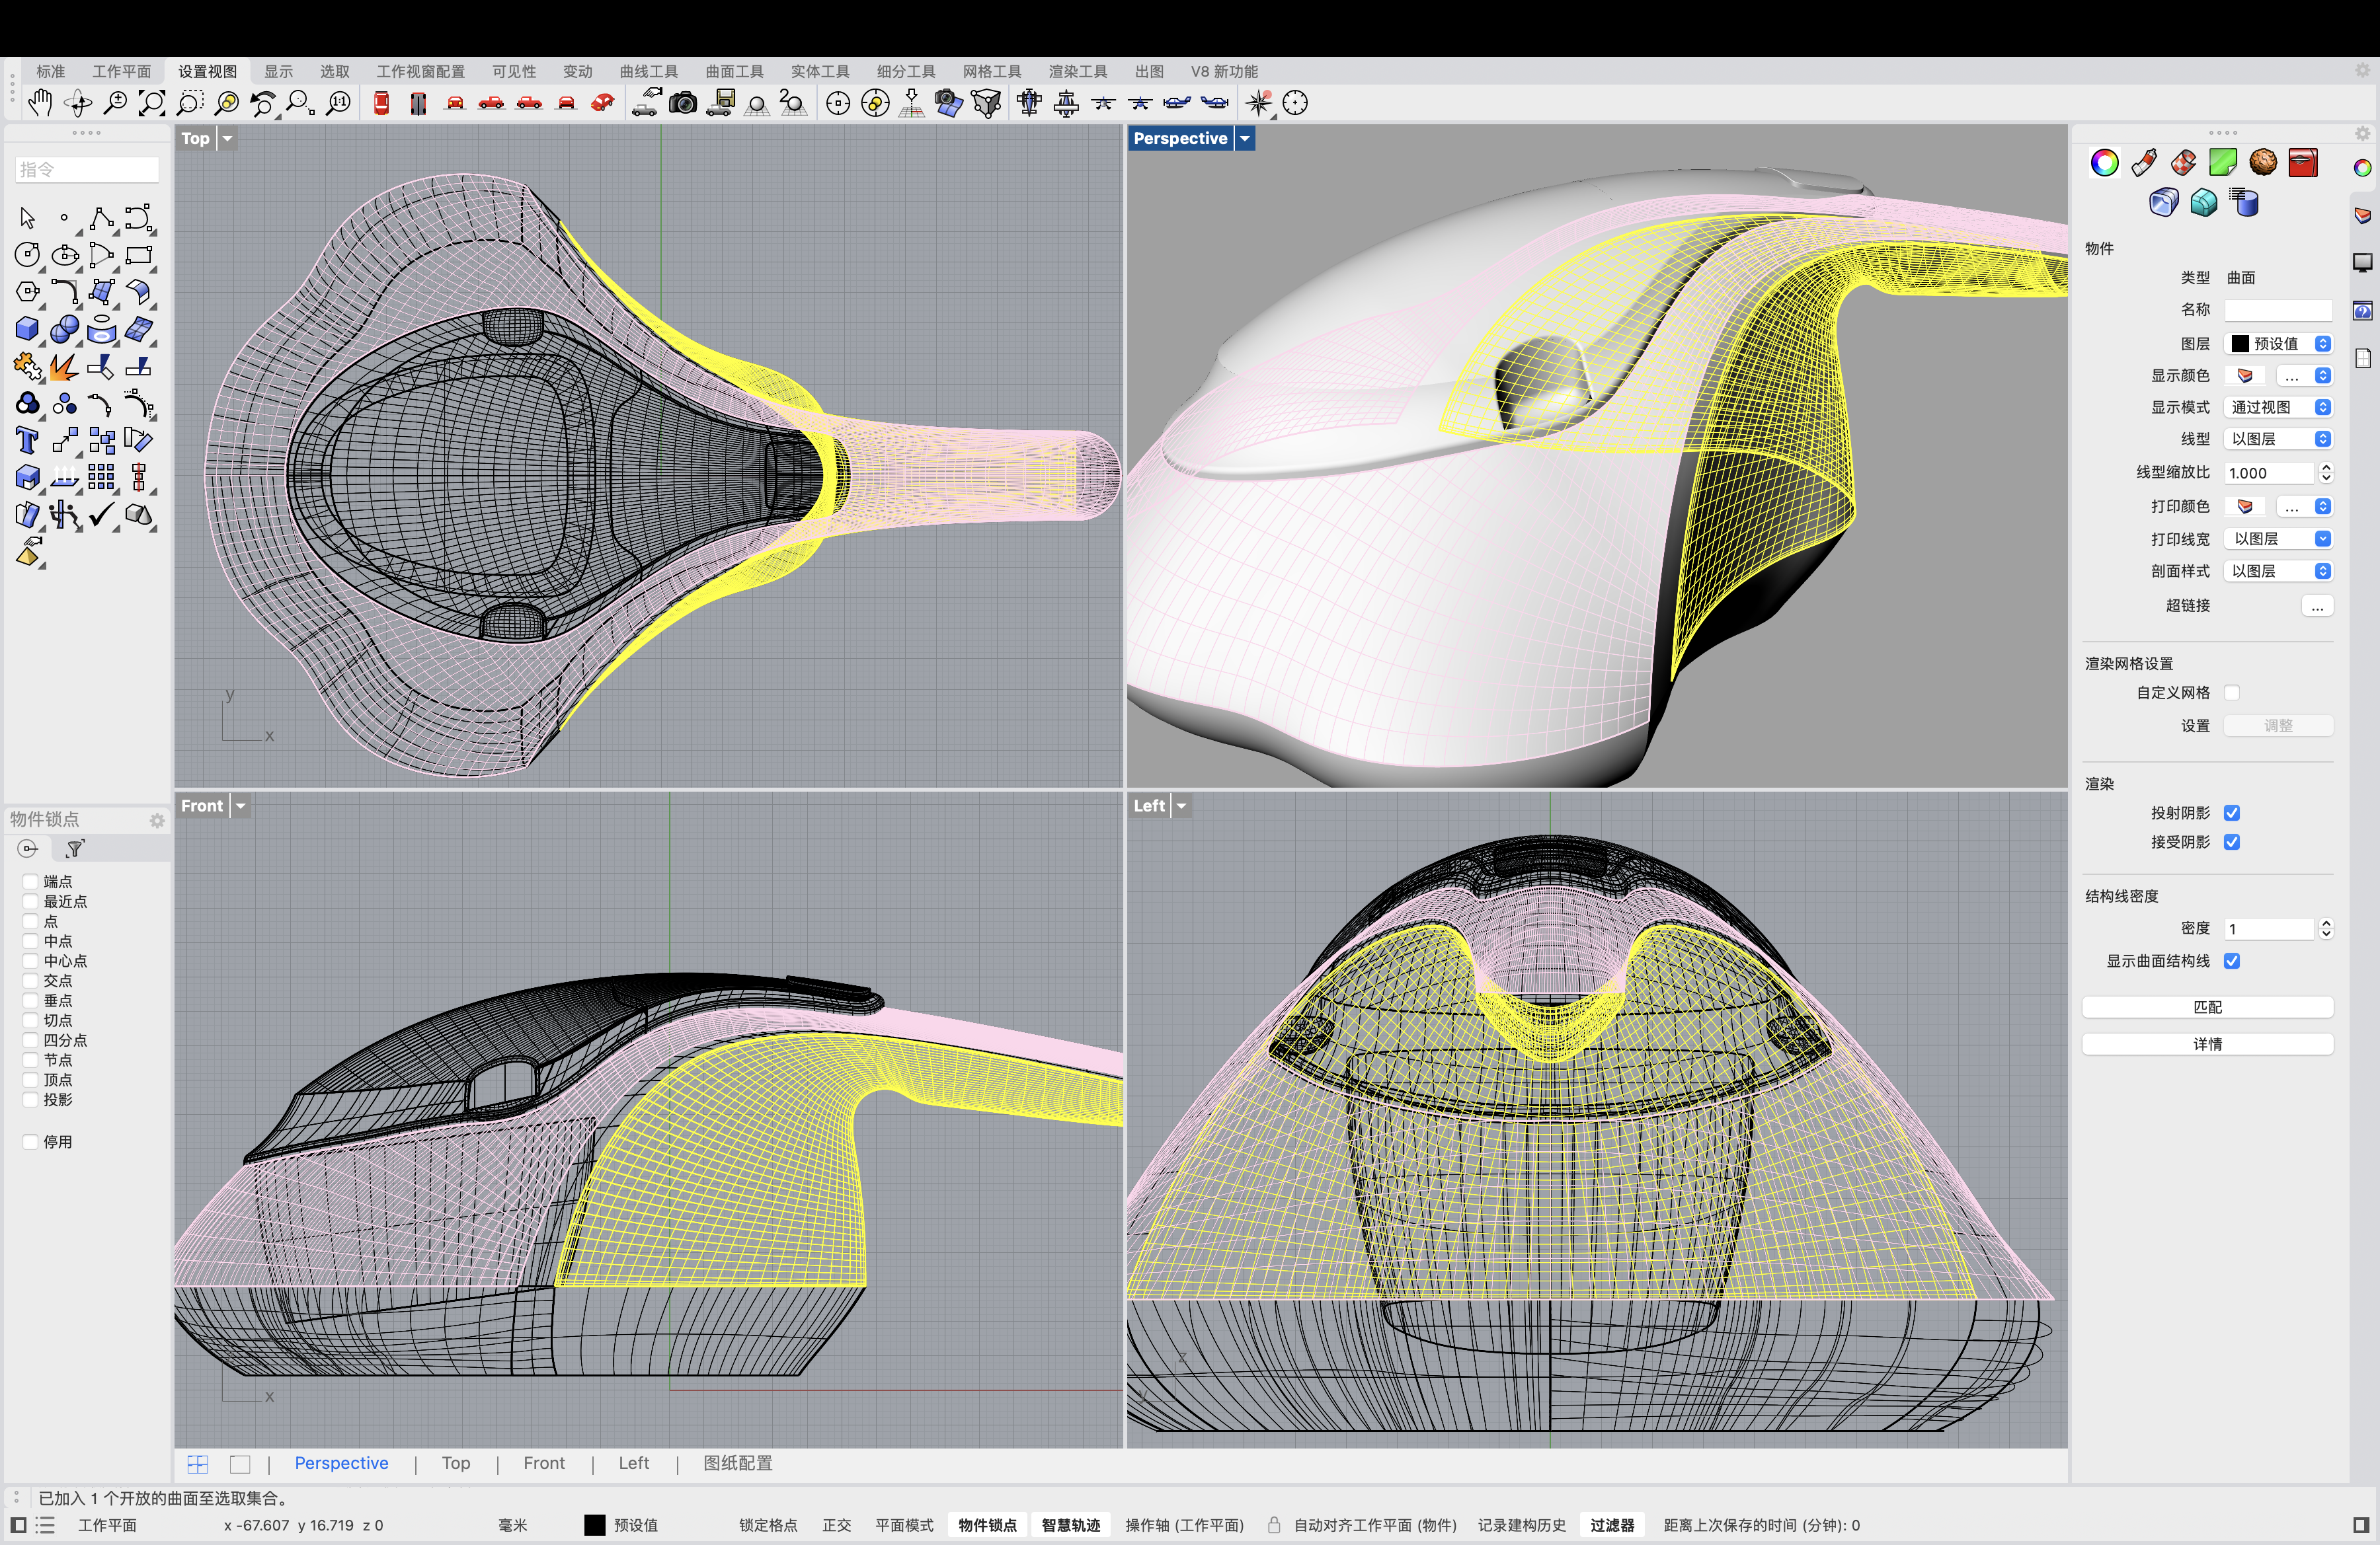The height and width of the screenshot is (1545, 2380).
Task: Click the 匹配 button
Action: [2207, 1006]
